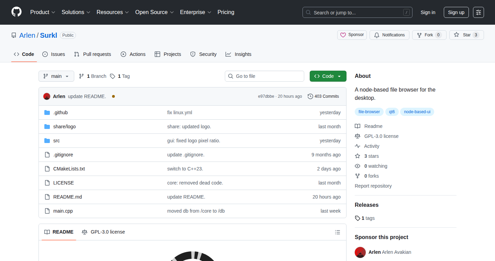Image resolution: width=495 pixels, height=261 pixels.
Task: Click the repository icon beside Arlen
Action: pos(14,35)
